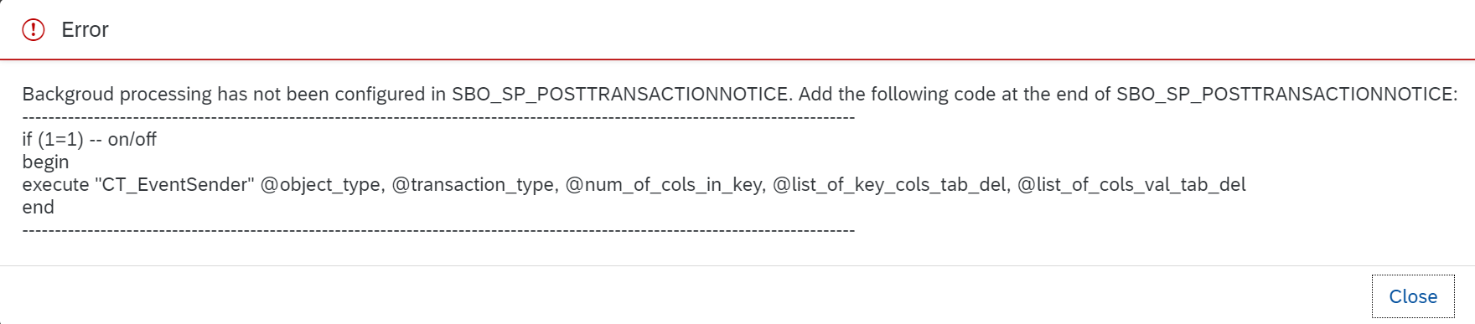Viewport: 1475px width, 324px height.
Task: Click the misspelled word "Backgroud" in the message
Action: pos(68,94)
